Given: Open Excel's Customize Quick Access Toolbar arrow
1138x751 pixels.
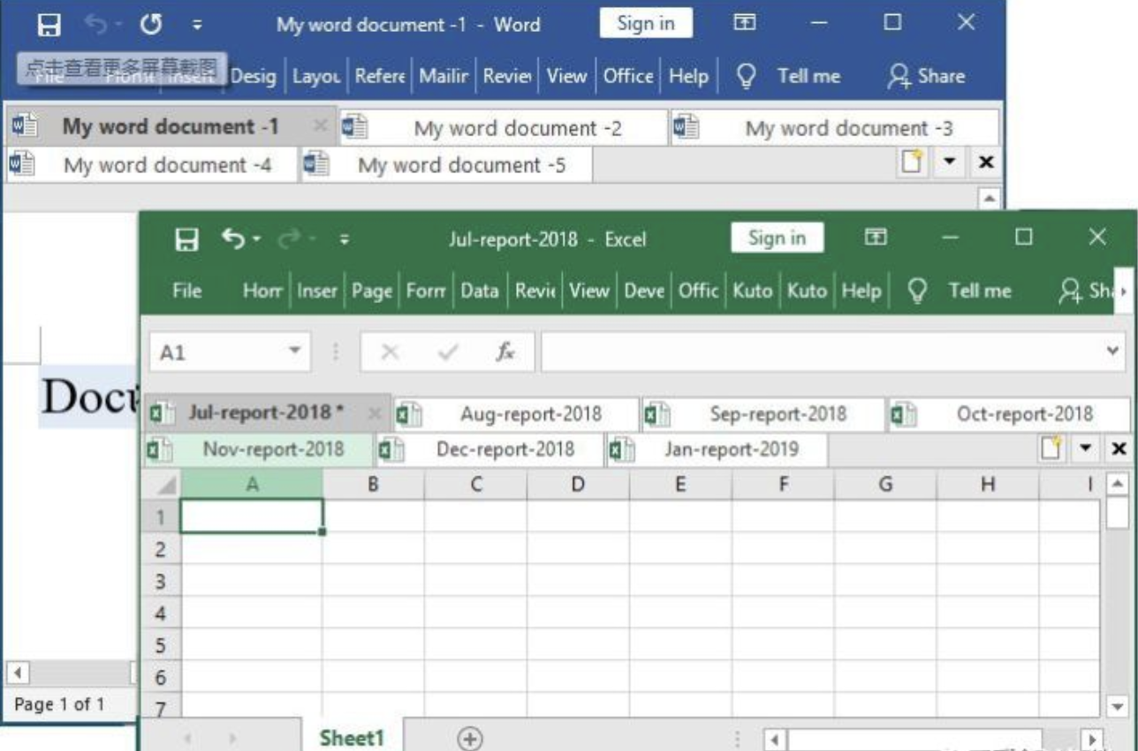Looking at the screenshot, I should [344, 239].
